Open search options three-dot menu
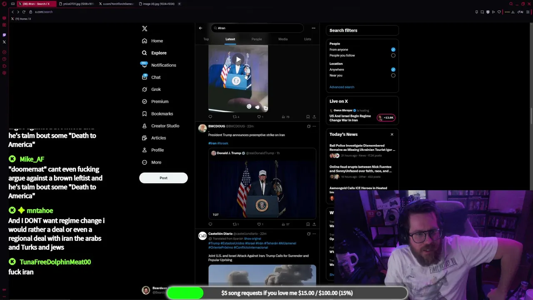 314,28
